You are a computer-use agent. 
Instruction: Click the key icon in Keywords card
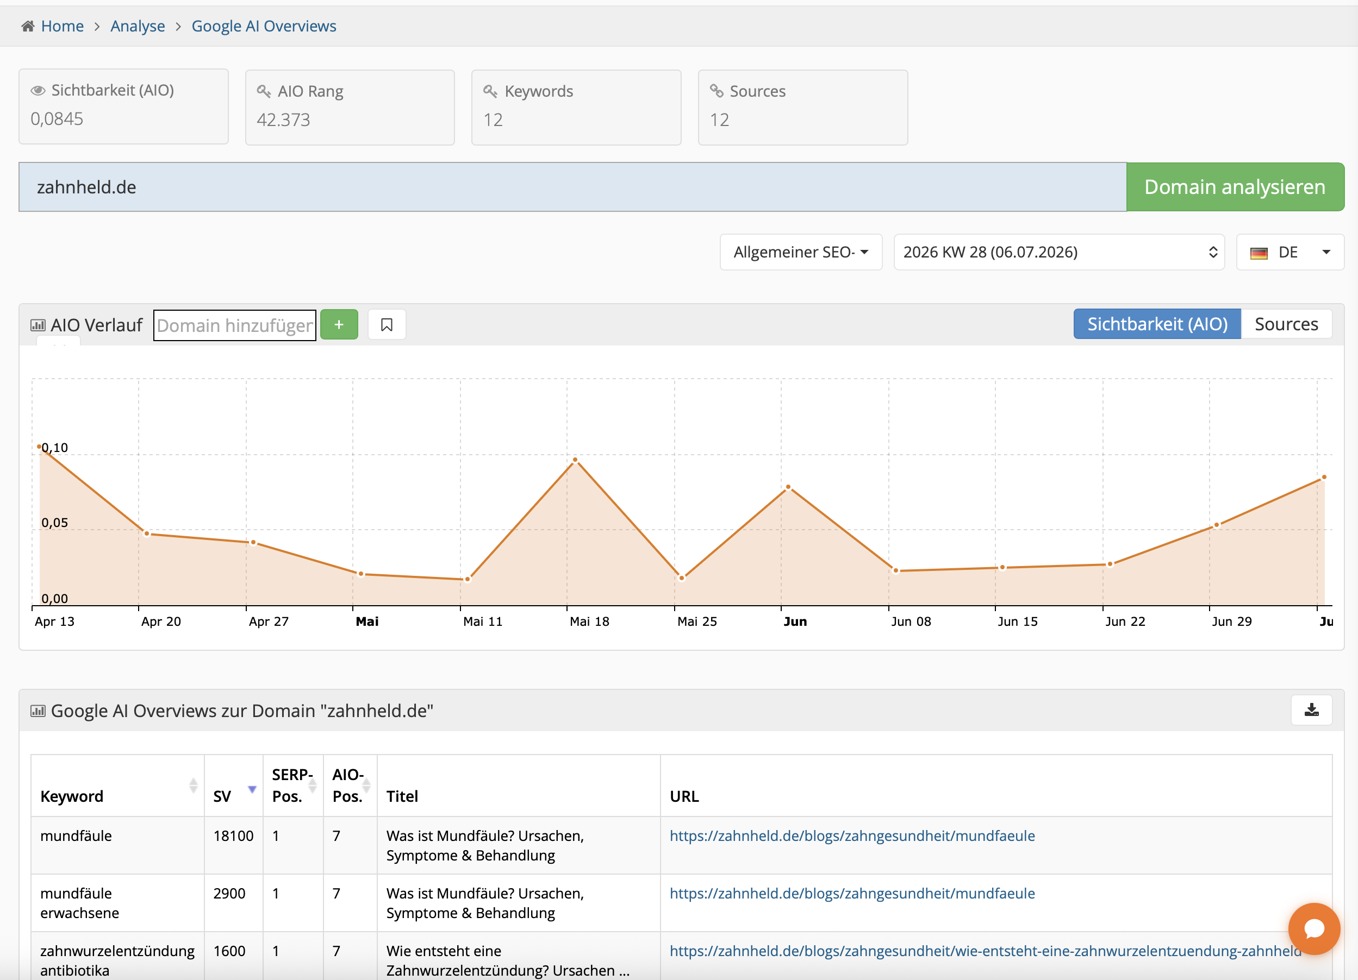point(490,91)
